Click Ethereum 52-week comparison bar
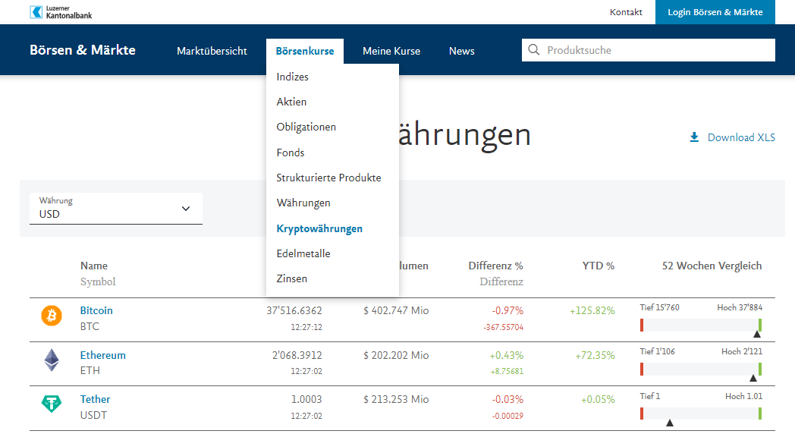Viewport: 795px width, 434px height. tap(701, 370)
